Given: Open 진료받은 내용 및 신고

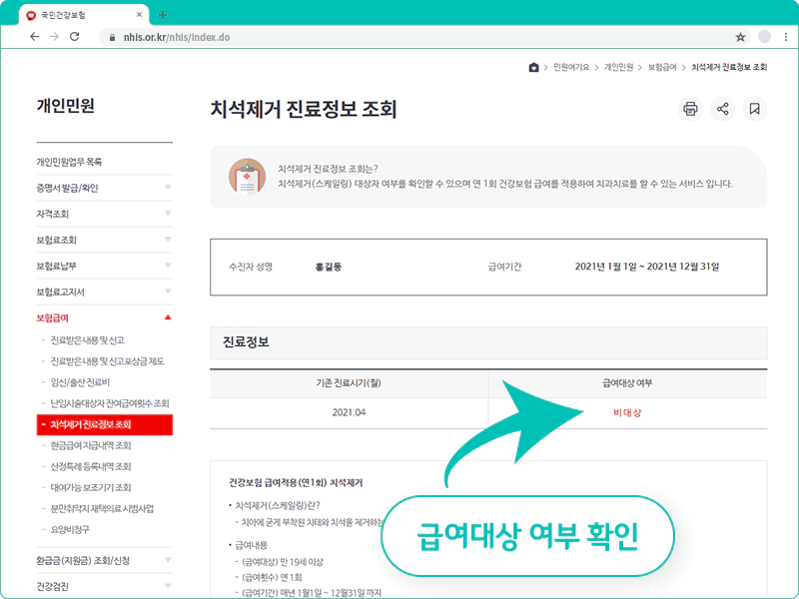Looking at the screenshot, I should click(87, 340).
